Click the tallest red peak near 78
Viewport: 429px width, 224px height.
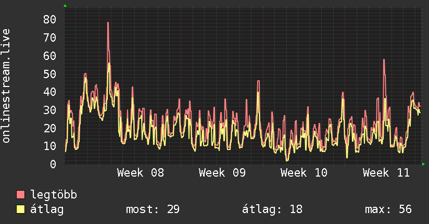108,23
